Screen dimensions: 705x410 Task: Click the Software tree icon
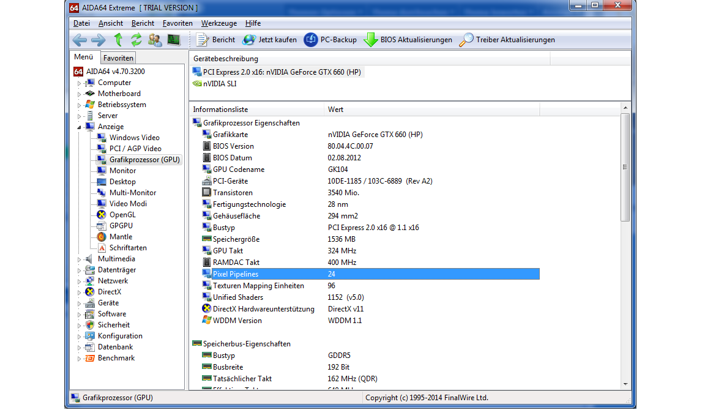coord(90,315)
